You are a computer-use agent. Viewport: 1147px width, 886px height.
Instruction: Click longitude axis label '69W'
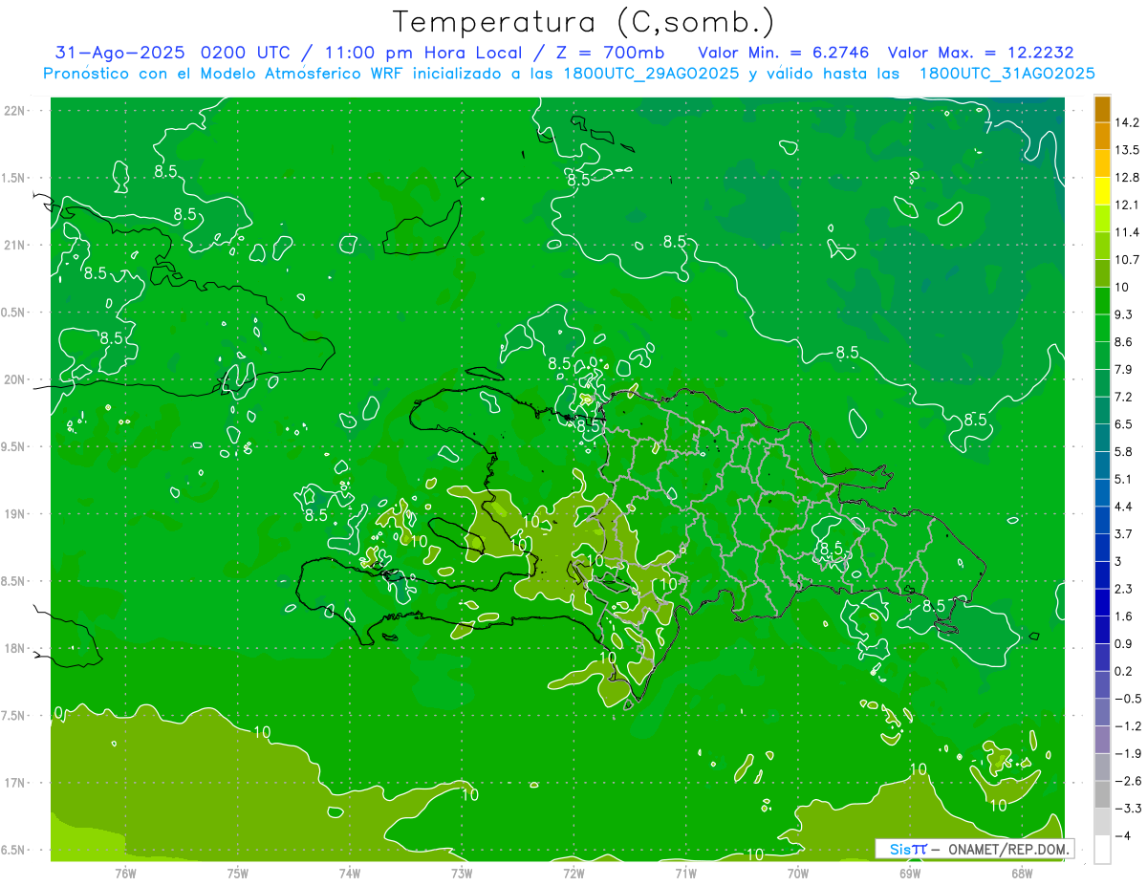tap(910, 873)
